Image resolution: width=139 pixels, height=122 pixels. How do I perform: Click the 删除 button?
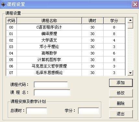121,104
